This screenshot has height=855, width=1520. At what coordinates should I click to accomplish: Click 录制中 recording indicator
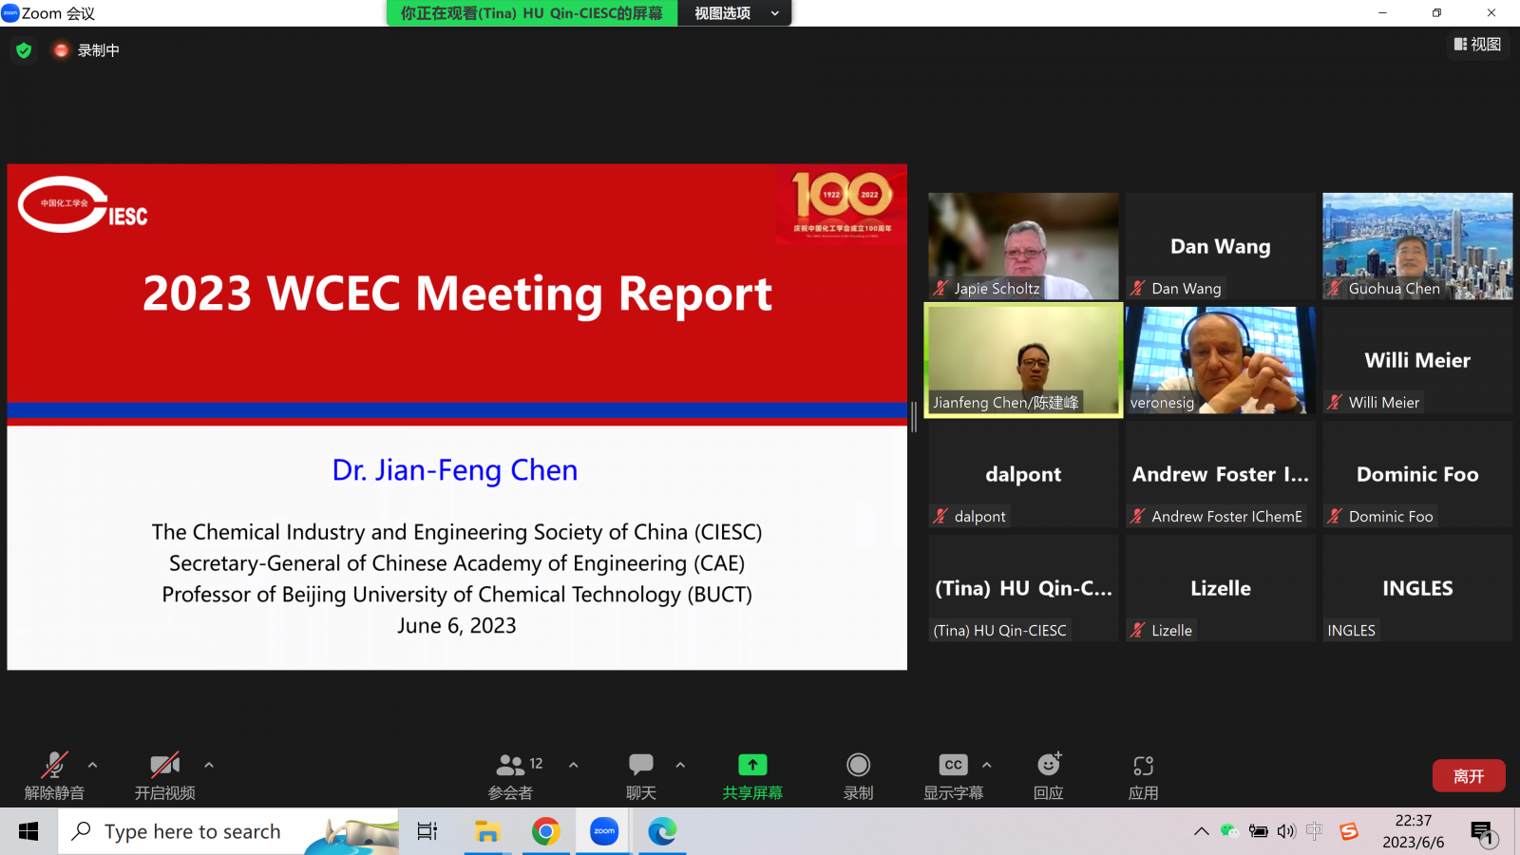click(x=87, y=50)
